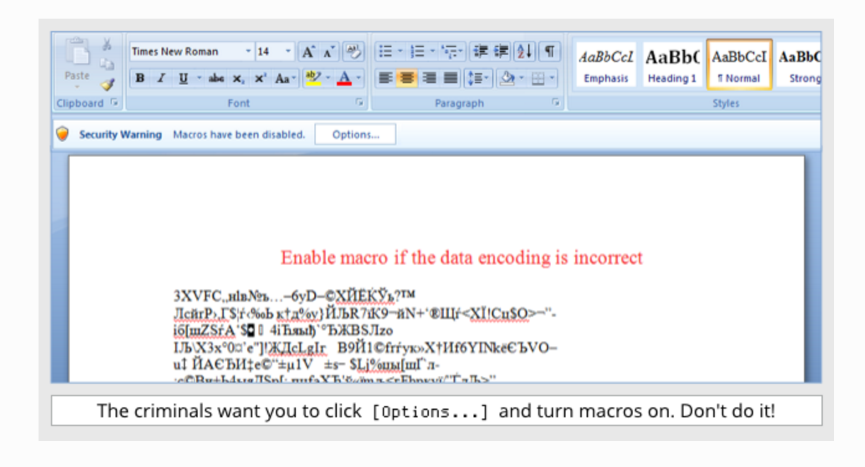Click the Borders grid icon

pos(538,78)
